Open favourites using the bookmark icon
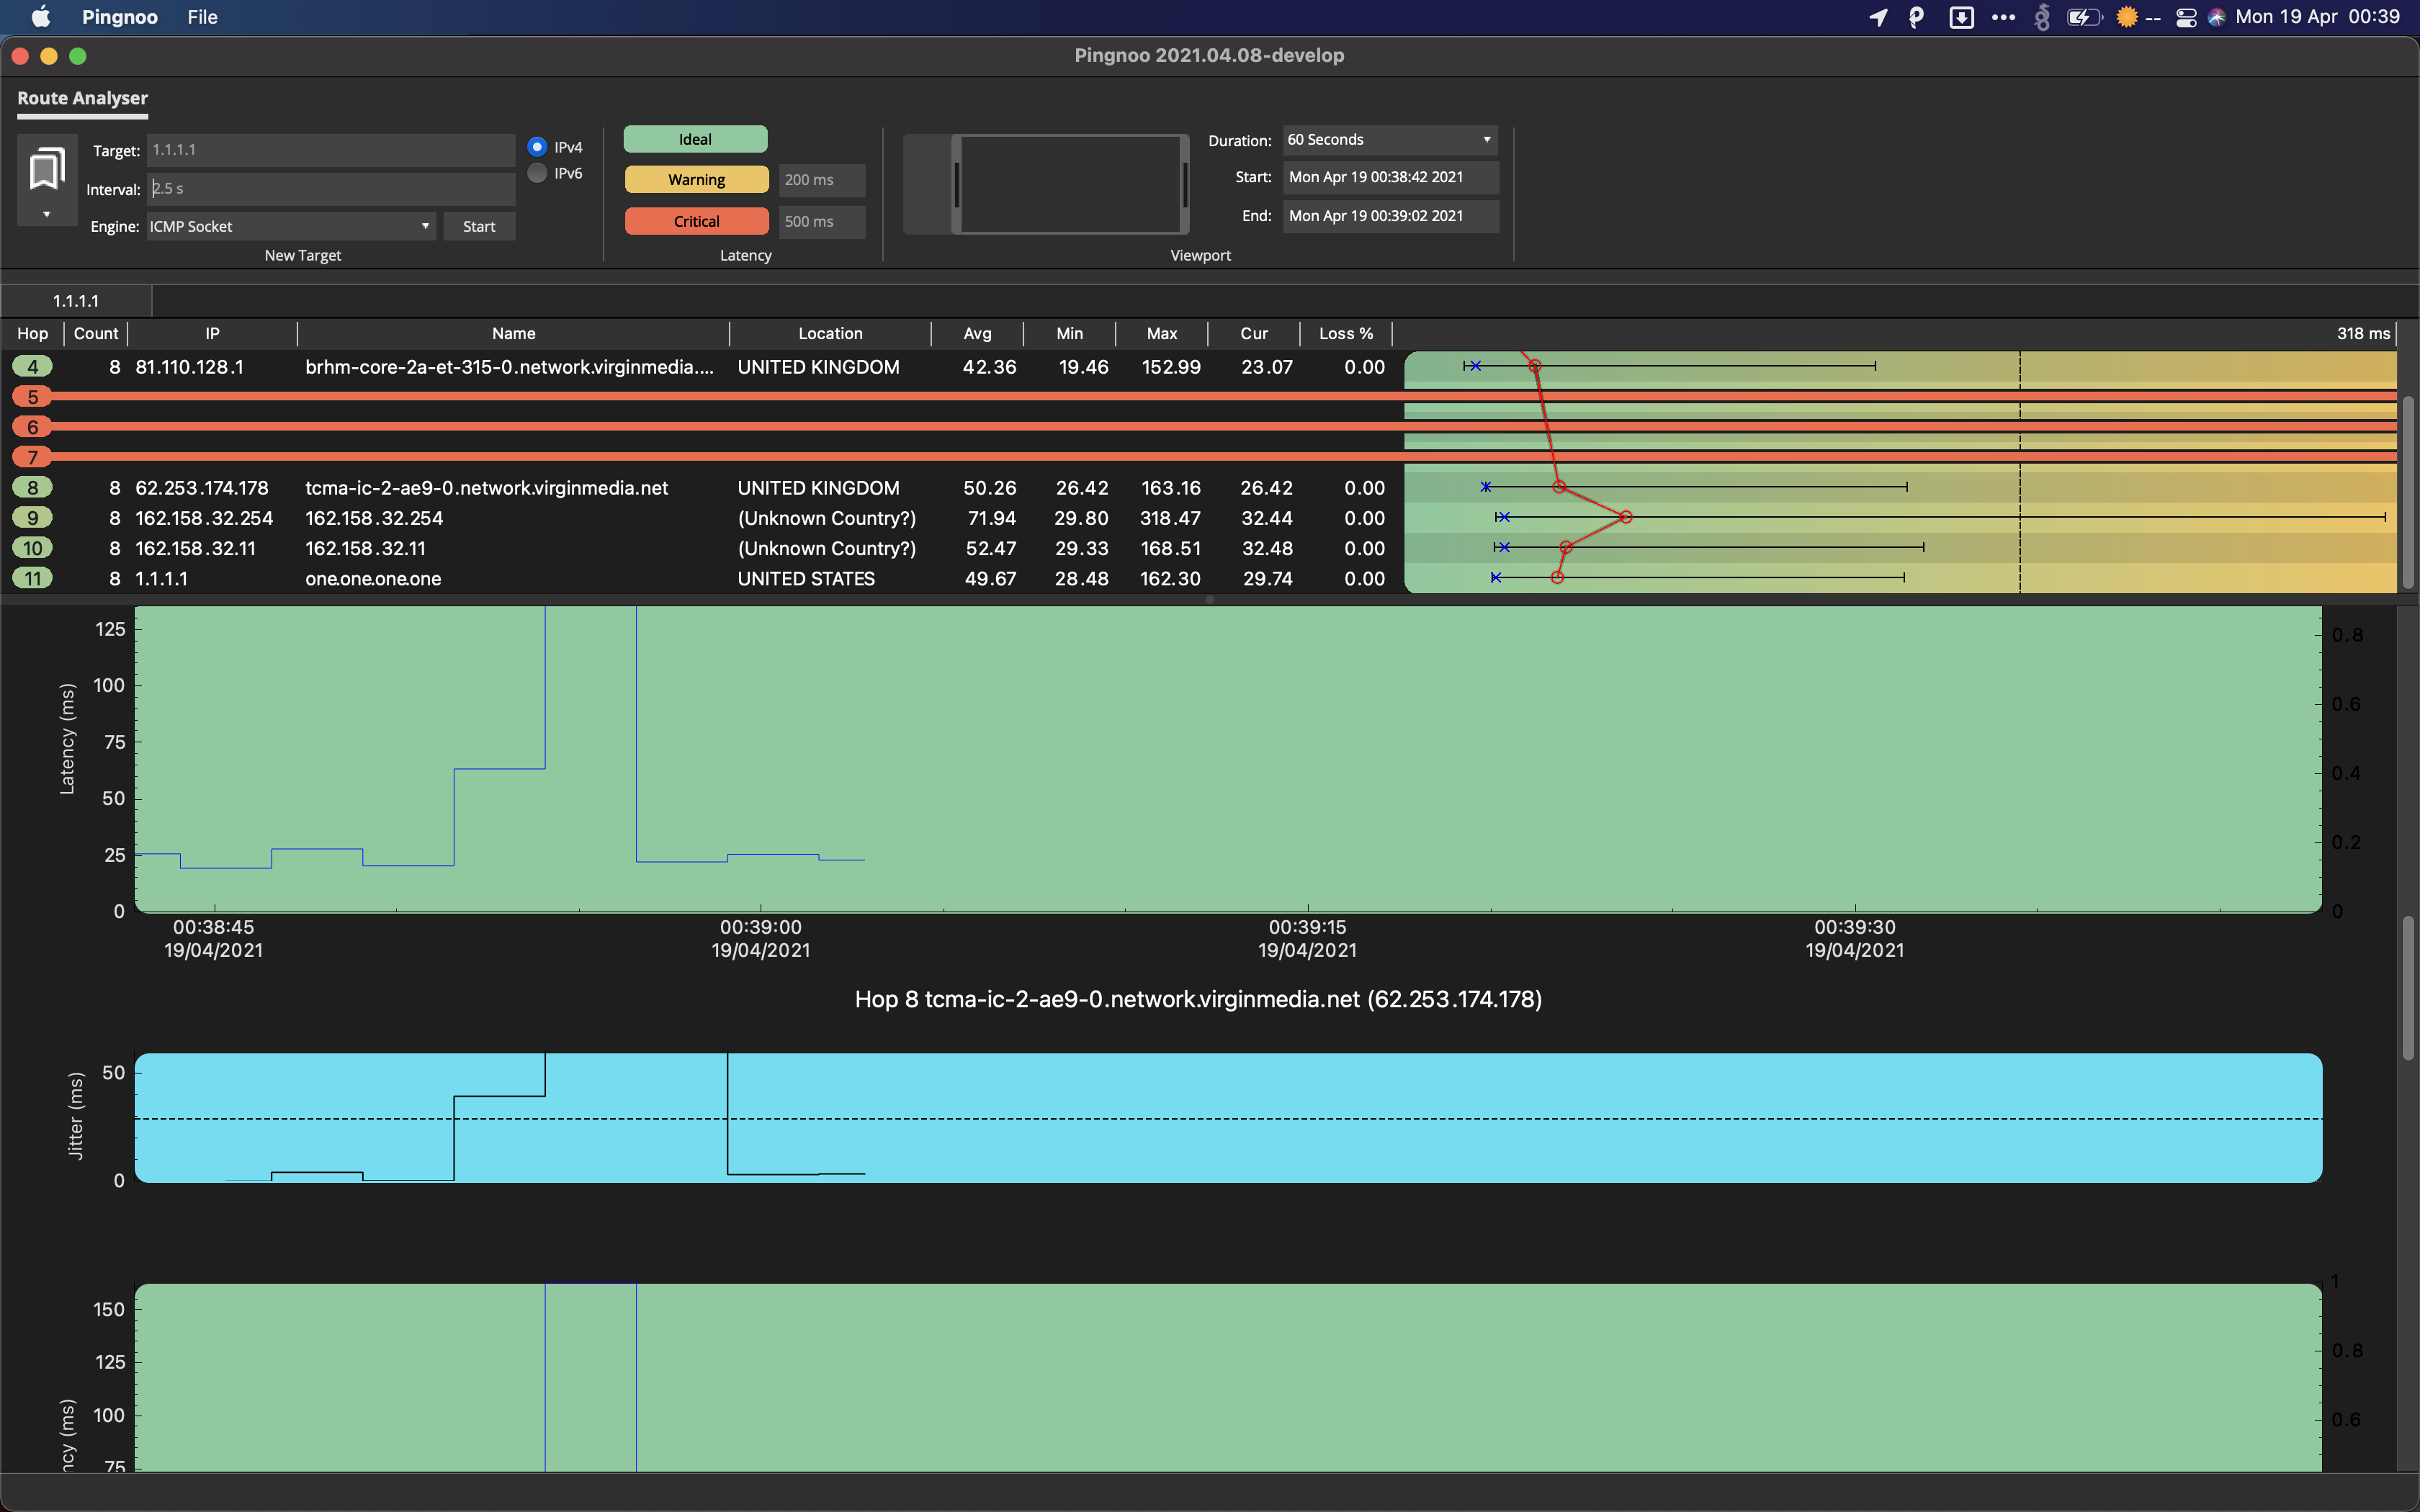The height and width of the screenshot is (1512, 2420). point(46,168)
